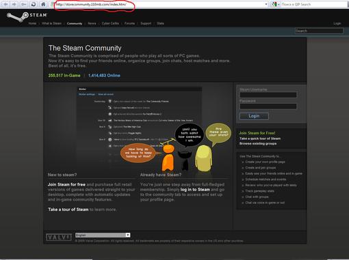This screenshot has height=260, width=349.
Task: Focus the Steam Username field
Action: 268,95
